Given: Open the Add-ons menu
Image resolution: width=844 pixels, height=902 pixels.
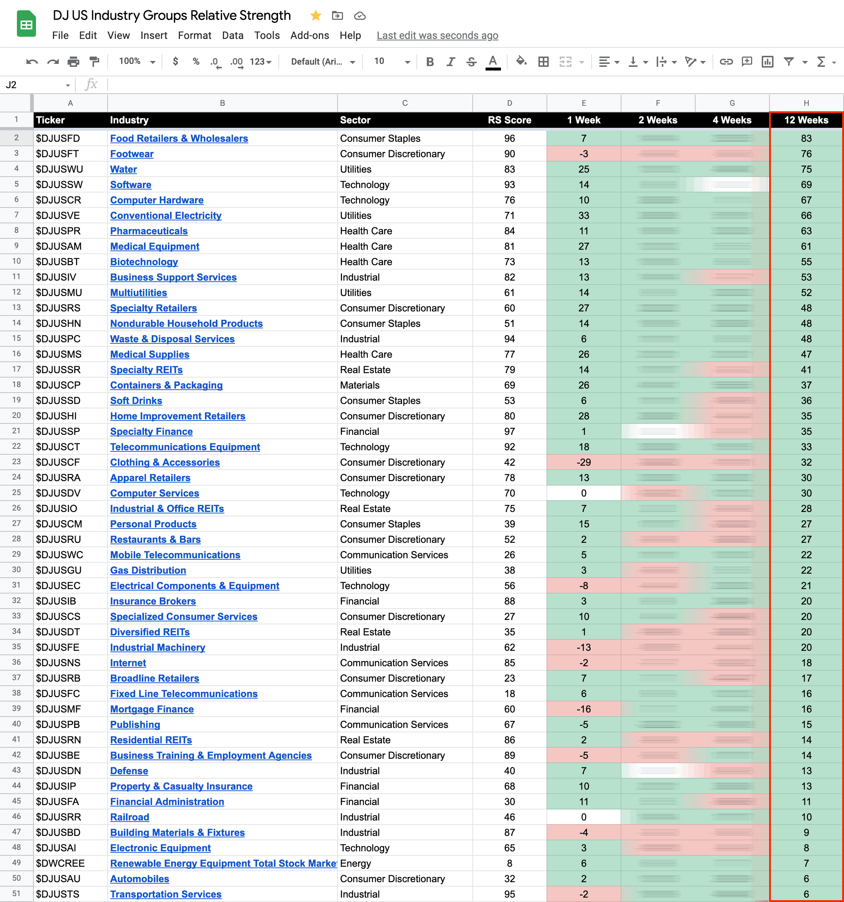Looking at the screenshot, I should coord(310,35).
